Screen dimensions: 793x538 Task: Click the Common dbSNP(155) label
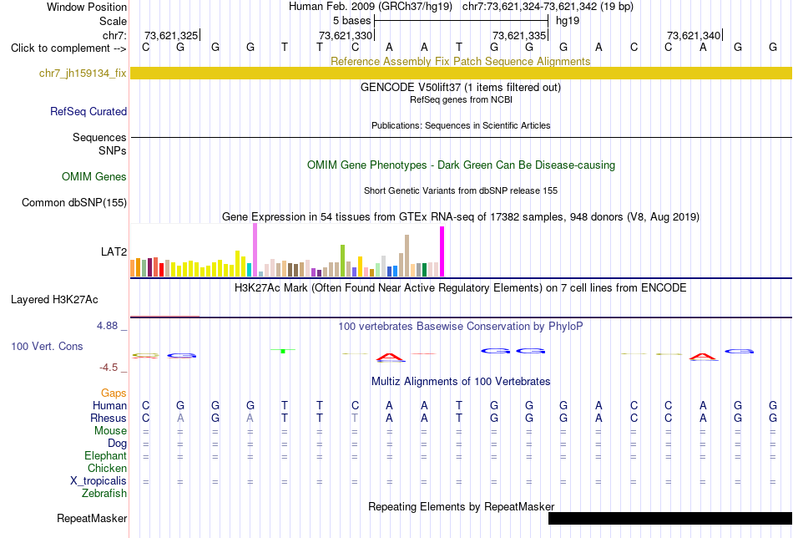[x=74, y=202]
